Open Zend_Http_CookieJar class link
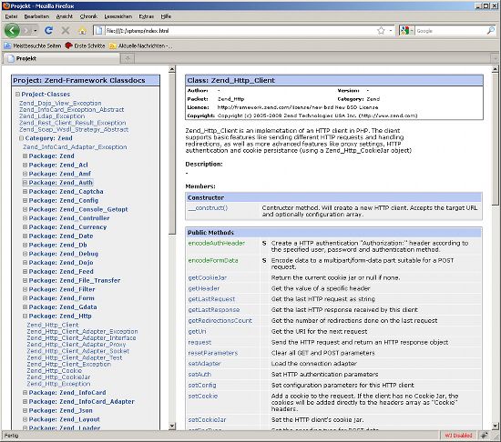The image size is (501, 442). click(59, 377)
